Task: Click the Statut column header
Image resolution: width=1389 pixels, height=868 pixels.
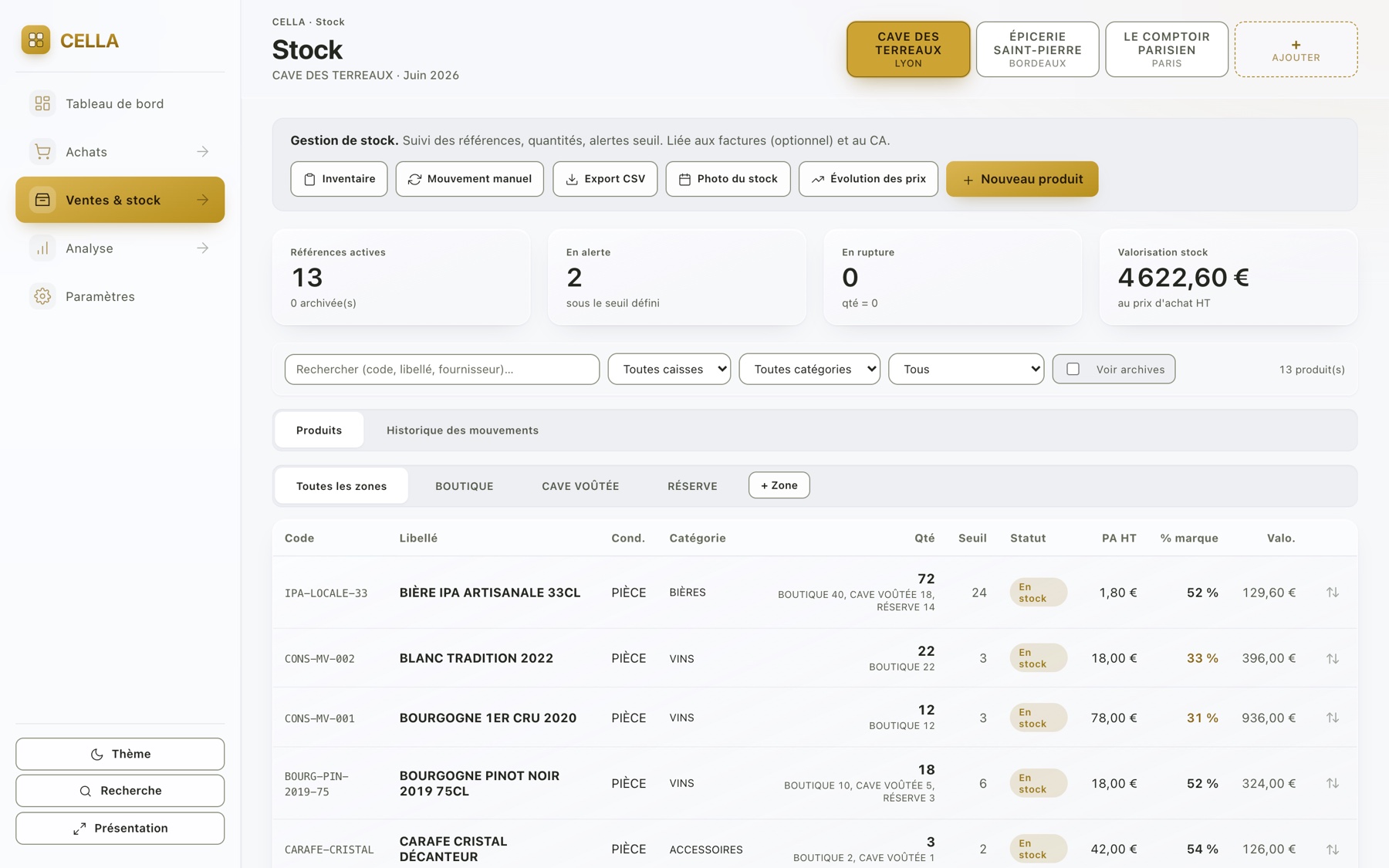Action: pyautogui.click(x=1028, y=538)
